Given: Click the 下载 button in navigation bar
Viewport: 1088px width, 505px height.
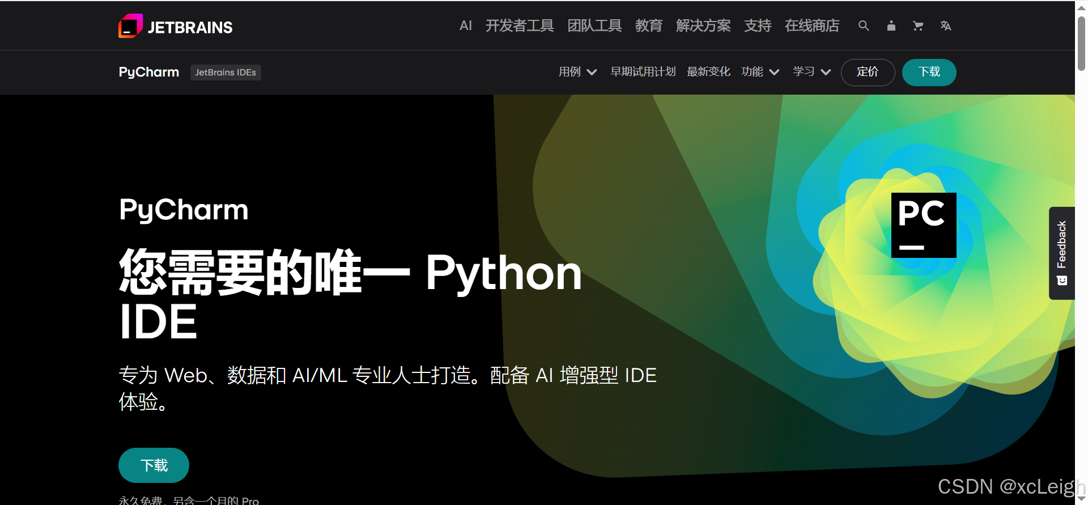Looking at the screenshot, I should click(929, 72).
